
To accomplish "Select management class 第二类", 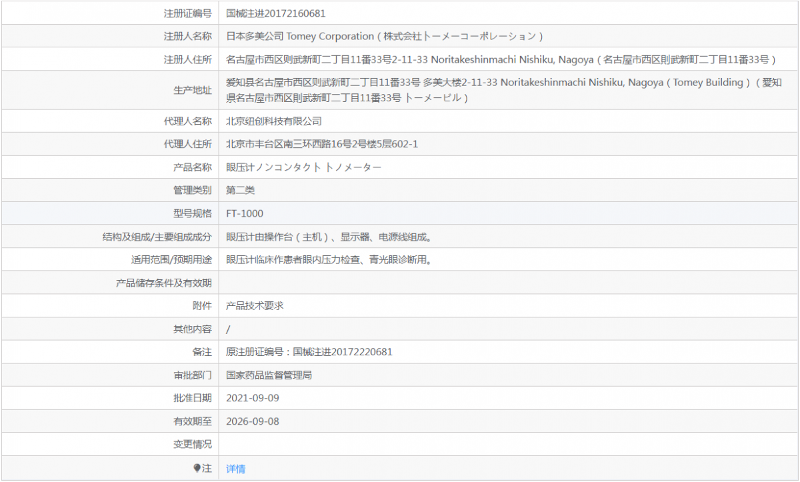I will click(240, 190).
